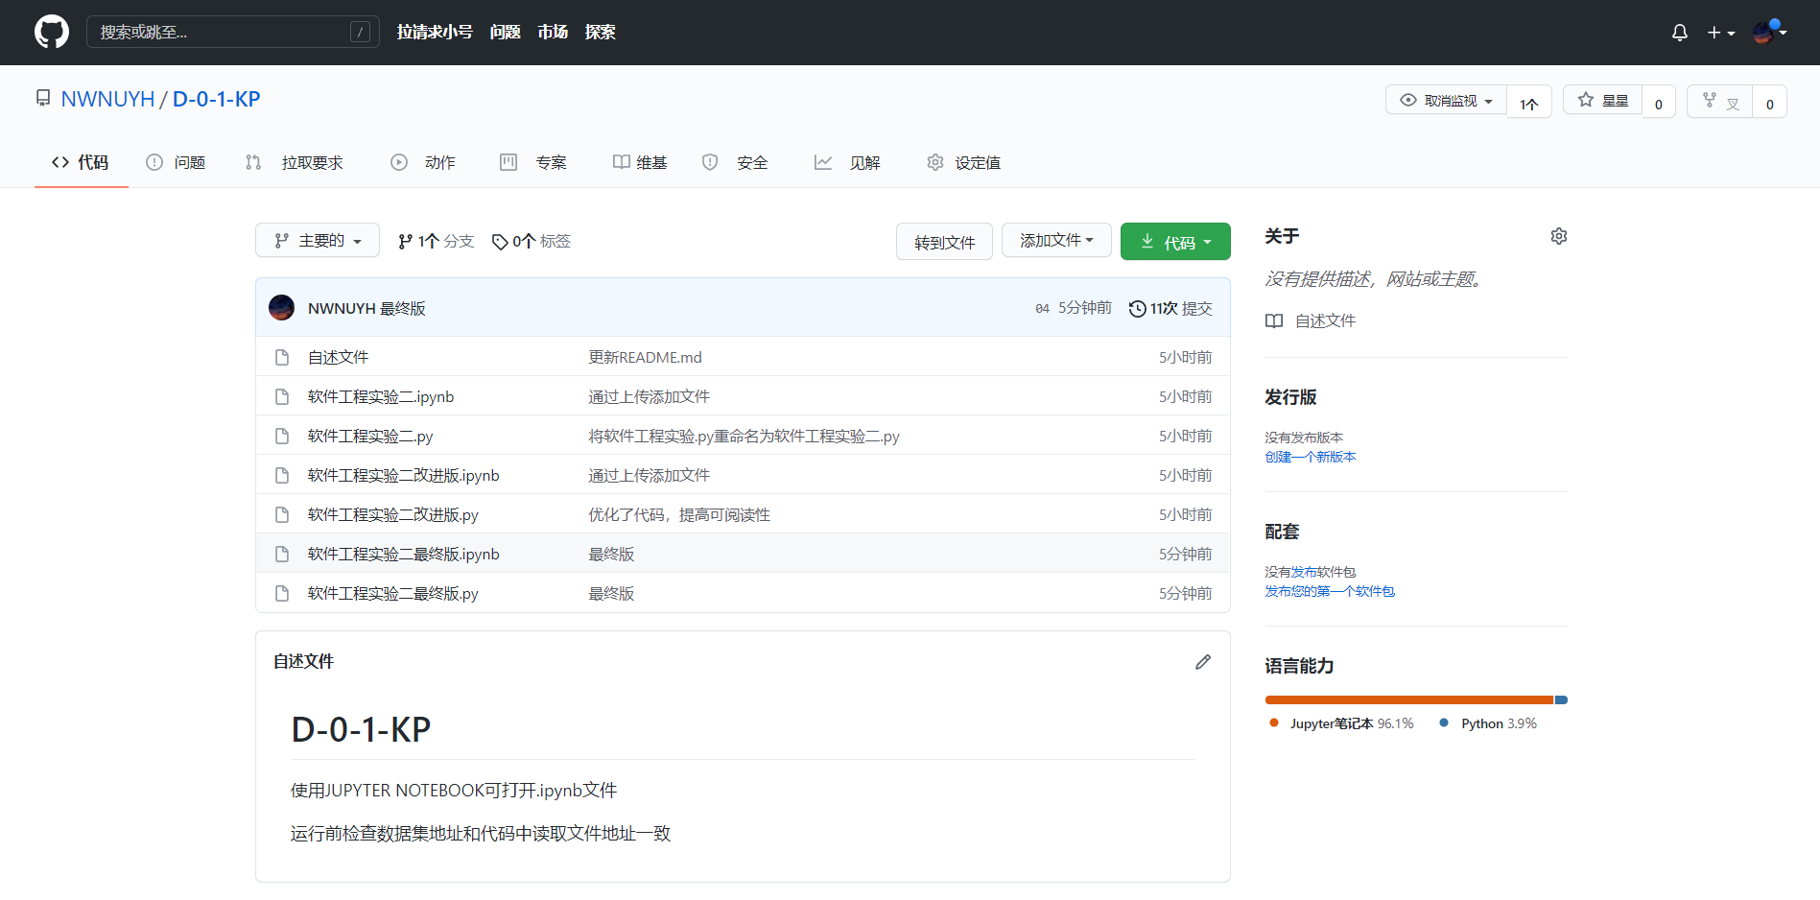The width and height of the screenshot is (1820, 900).
Task: Open the notifications bell icon
Action: (x=1679, y=33)
